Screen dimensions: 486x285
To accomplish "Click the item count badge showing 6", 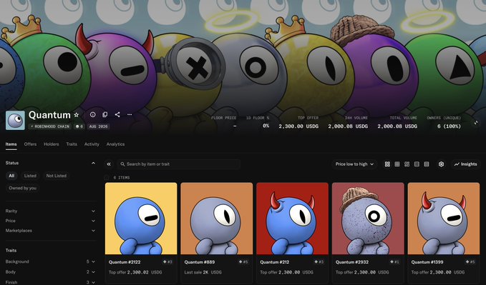I will point(79,126).
